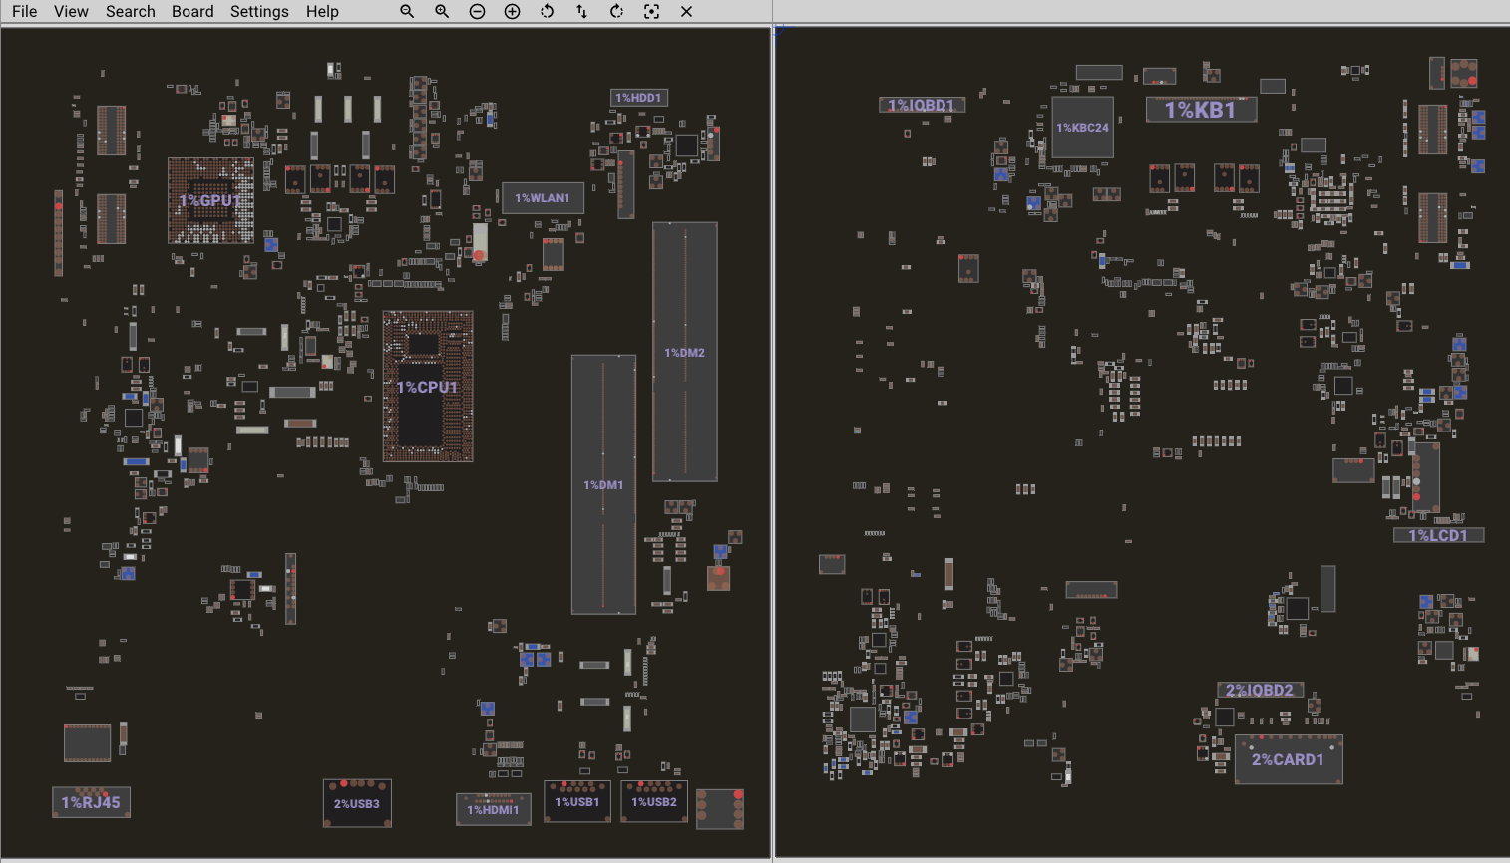Select the GPU1 chip on the board
The width and height of the screenshot is (1510, 863).
click(210, 200)
